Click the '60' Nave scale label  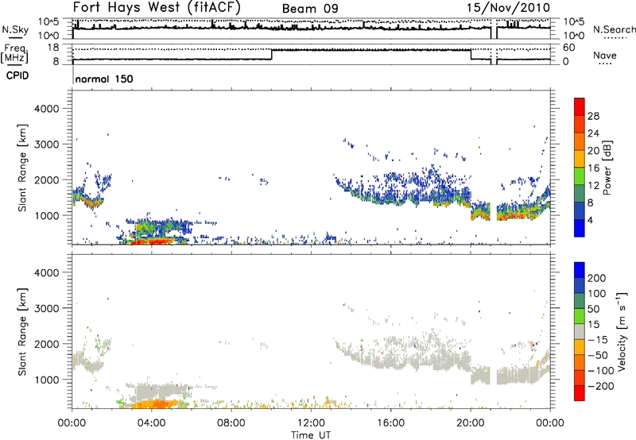[569, 48]
